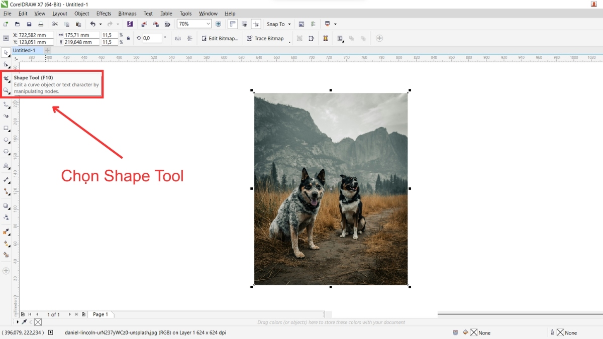
Task: Click the Import icon
Action: pyautogui.click(x=144, y=24)
